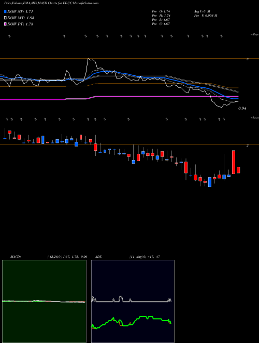Click the blue DOW ST legend swatch
Screen dimensions: 259x343
(6, 11)
